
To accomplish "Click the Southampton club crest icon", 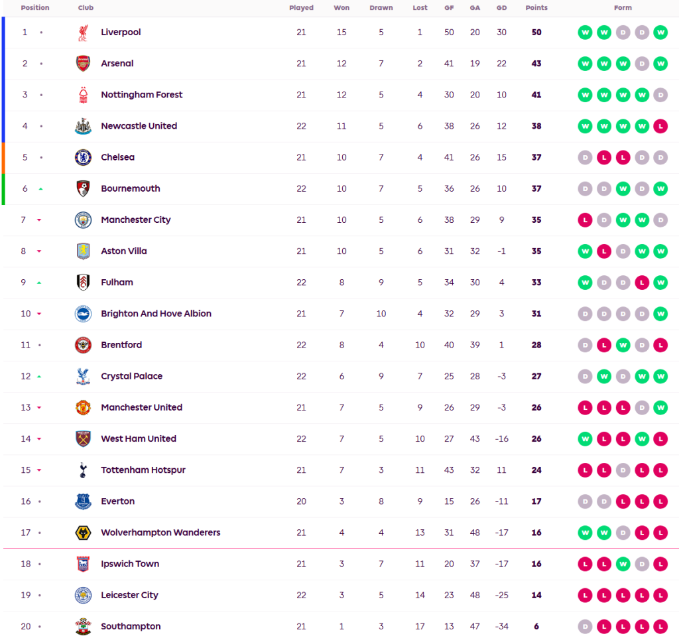I will point(82,626).
